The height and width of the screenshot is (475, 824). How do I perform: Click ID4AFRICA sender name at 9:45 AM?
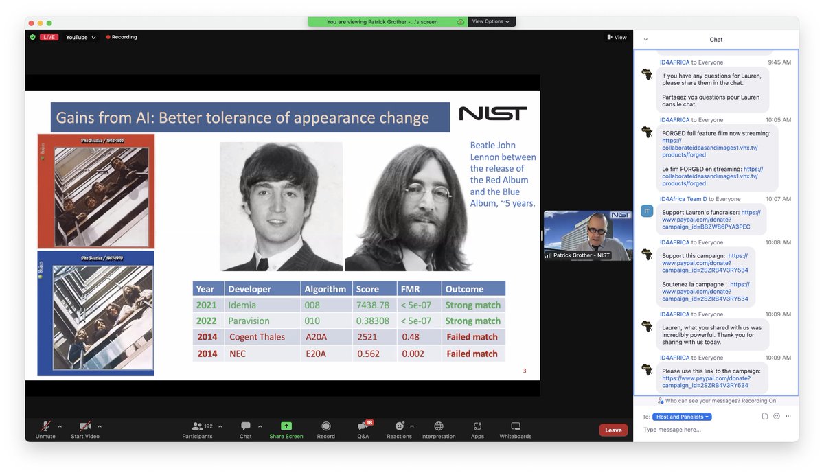pyautogui.click(x=674, y=62)
